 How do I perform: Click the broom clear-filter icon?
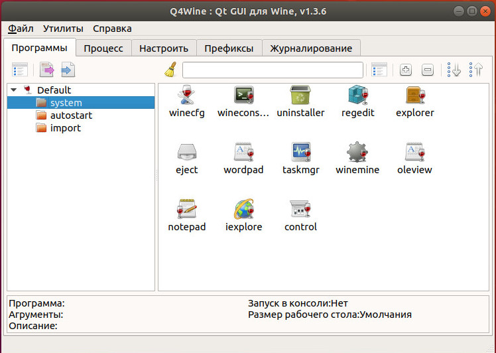171,70
